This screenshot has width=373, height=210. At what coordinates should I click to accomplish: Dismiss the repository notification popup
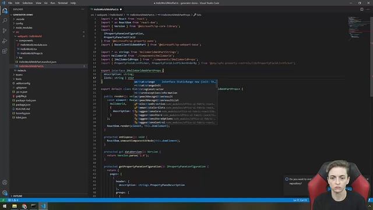(367, 179)
